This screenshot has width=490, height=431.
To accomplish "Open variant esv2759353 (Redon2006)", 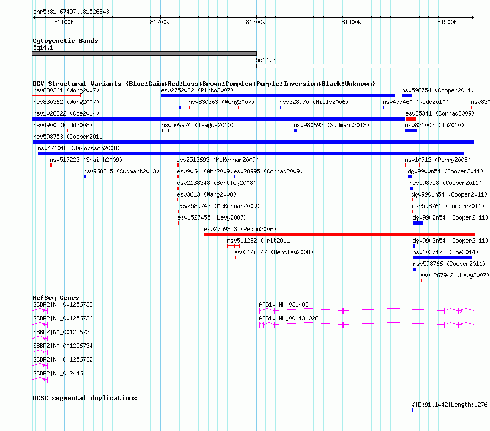I will [x=240, y=229].
